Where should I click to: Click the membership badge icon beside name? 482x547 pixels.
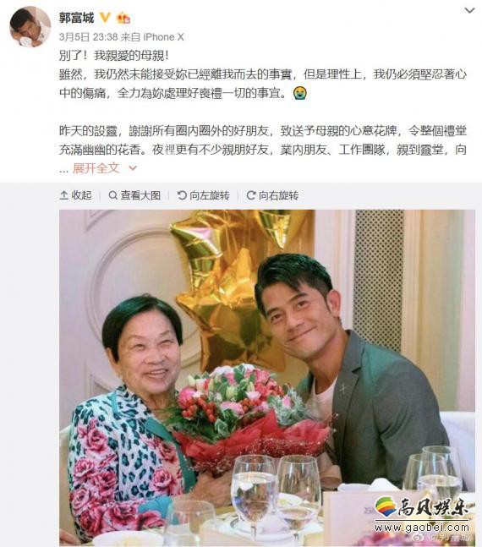(x=123, y=18)
